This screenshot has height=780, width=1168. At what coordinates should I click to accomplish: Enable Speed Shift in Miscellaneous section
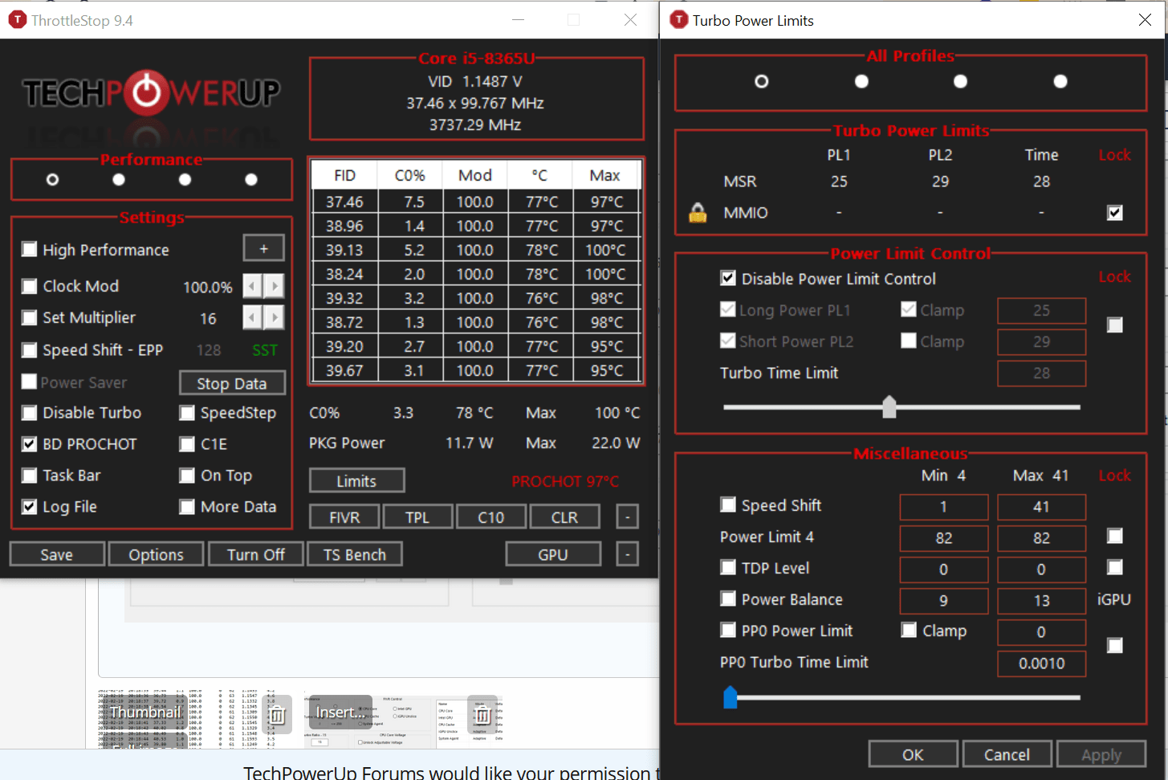click(728, 504)
